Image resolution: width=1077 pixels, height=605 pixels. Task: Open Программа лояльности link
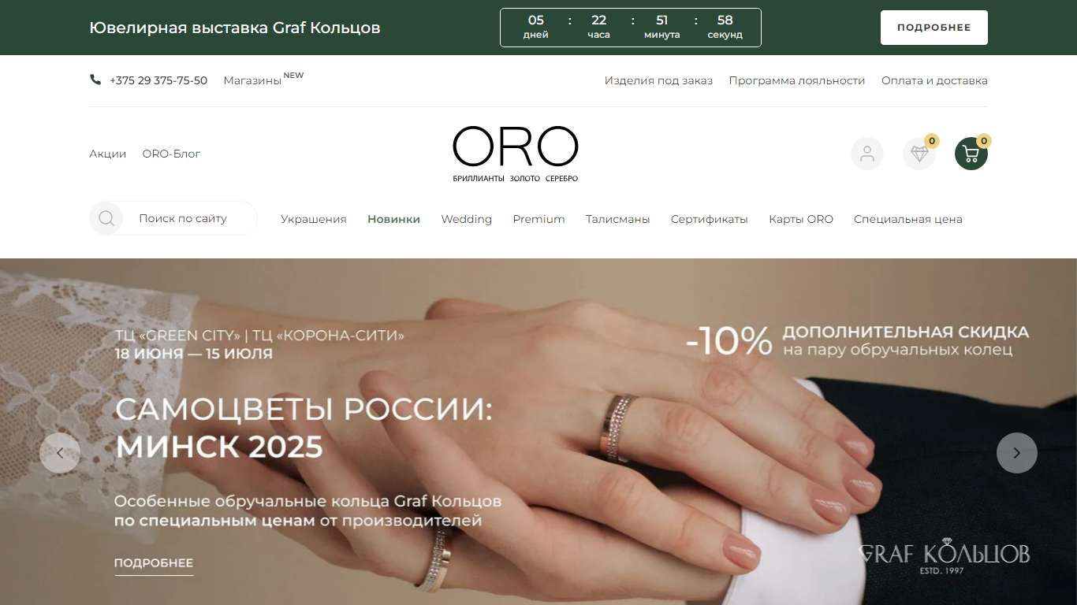[x=797, y=80]
